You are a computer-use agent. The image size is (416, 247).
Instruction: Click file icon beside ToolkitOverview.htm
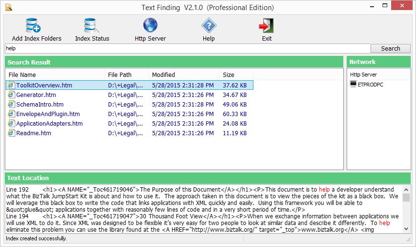pyautogui.click(x=11, y=85)
